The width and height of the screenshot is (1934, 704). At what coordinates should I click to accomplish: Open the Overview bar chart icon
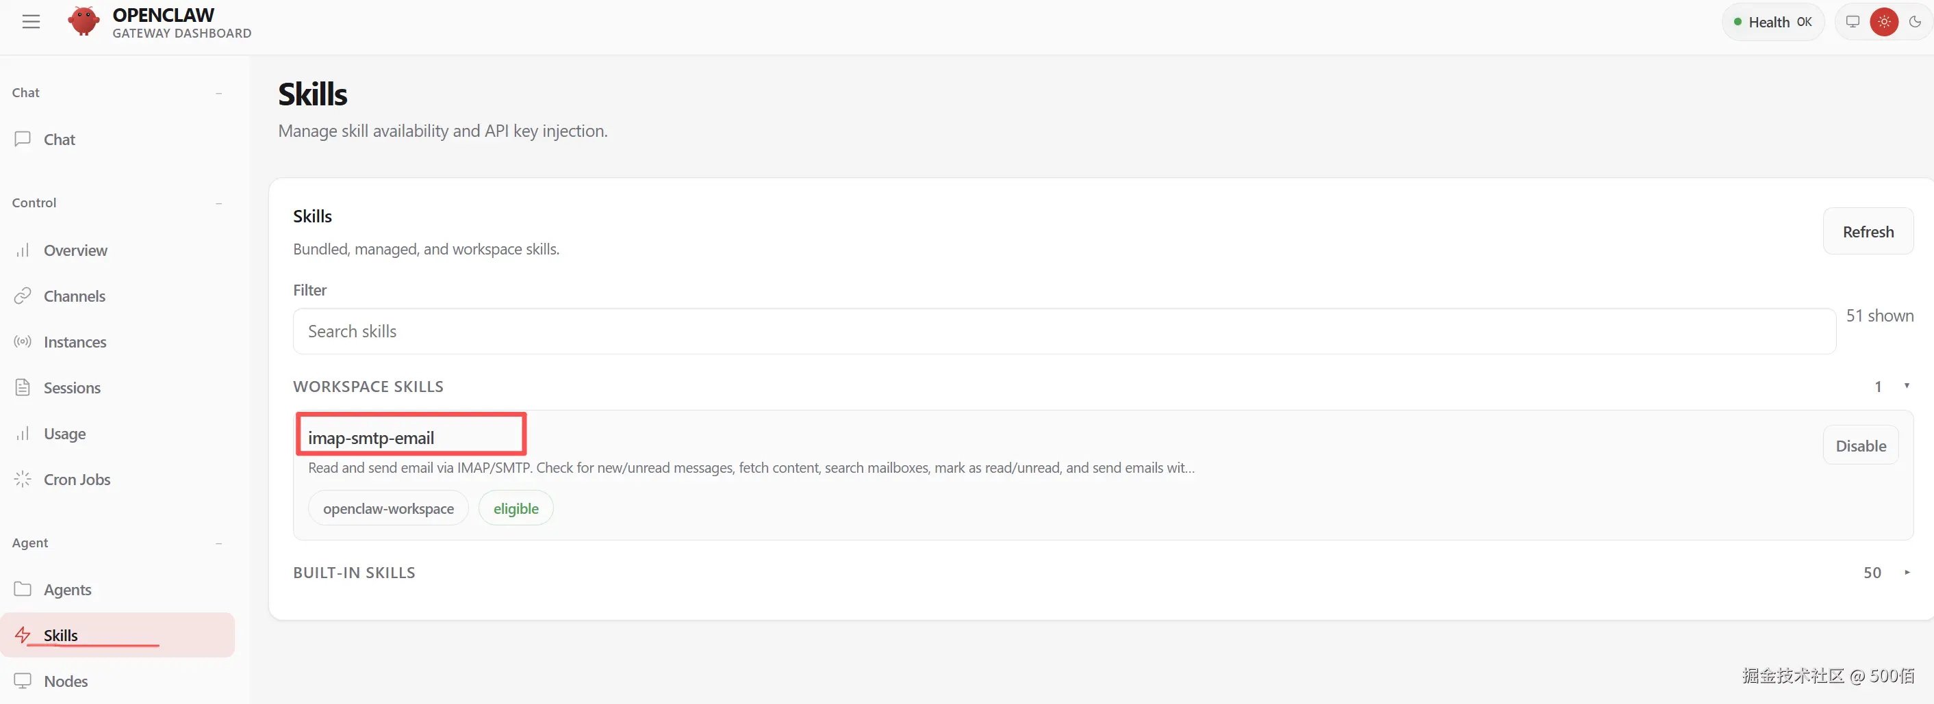point(23,250)
